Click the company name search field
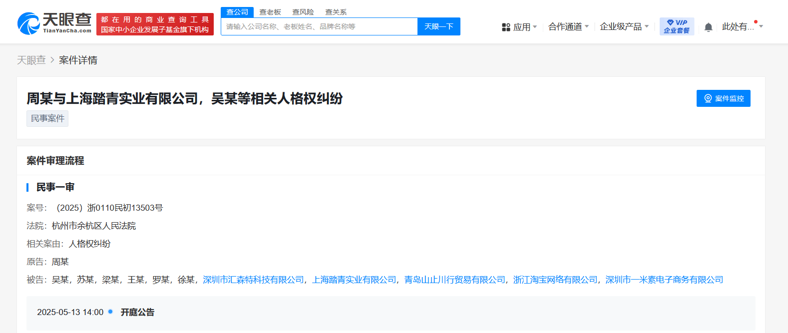Viewport: 788px width, 333px height. 319,26
